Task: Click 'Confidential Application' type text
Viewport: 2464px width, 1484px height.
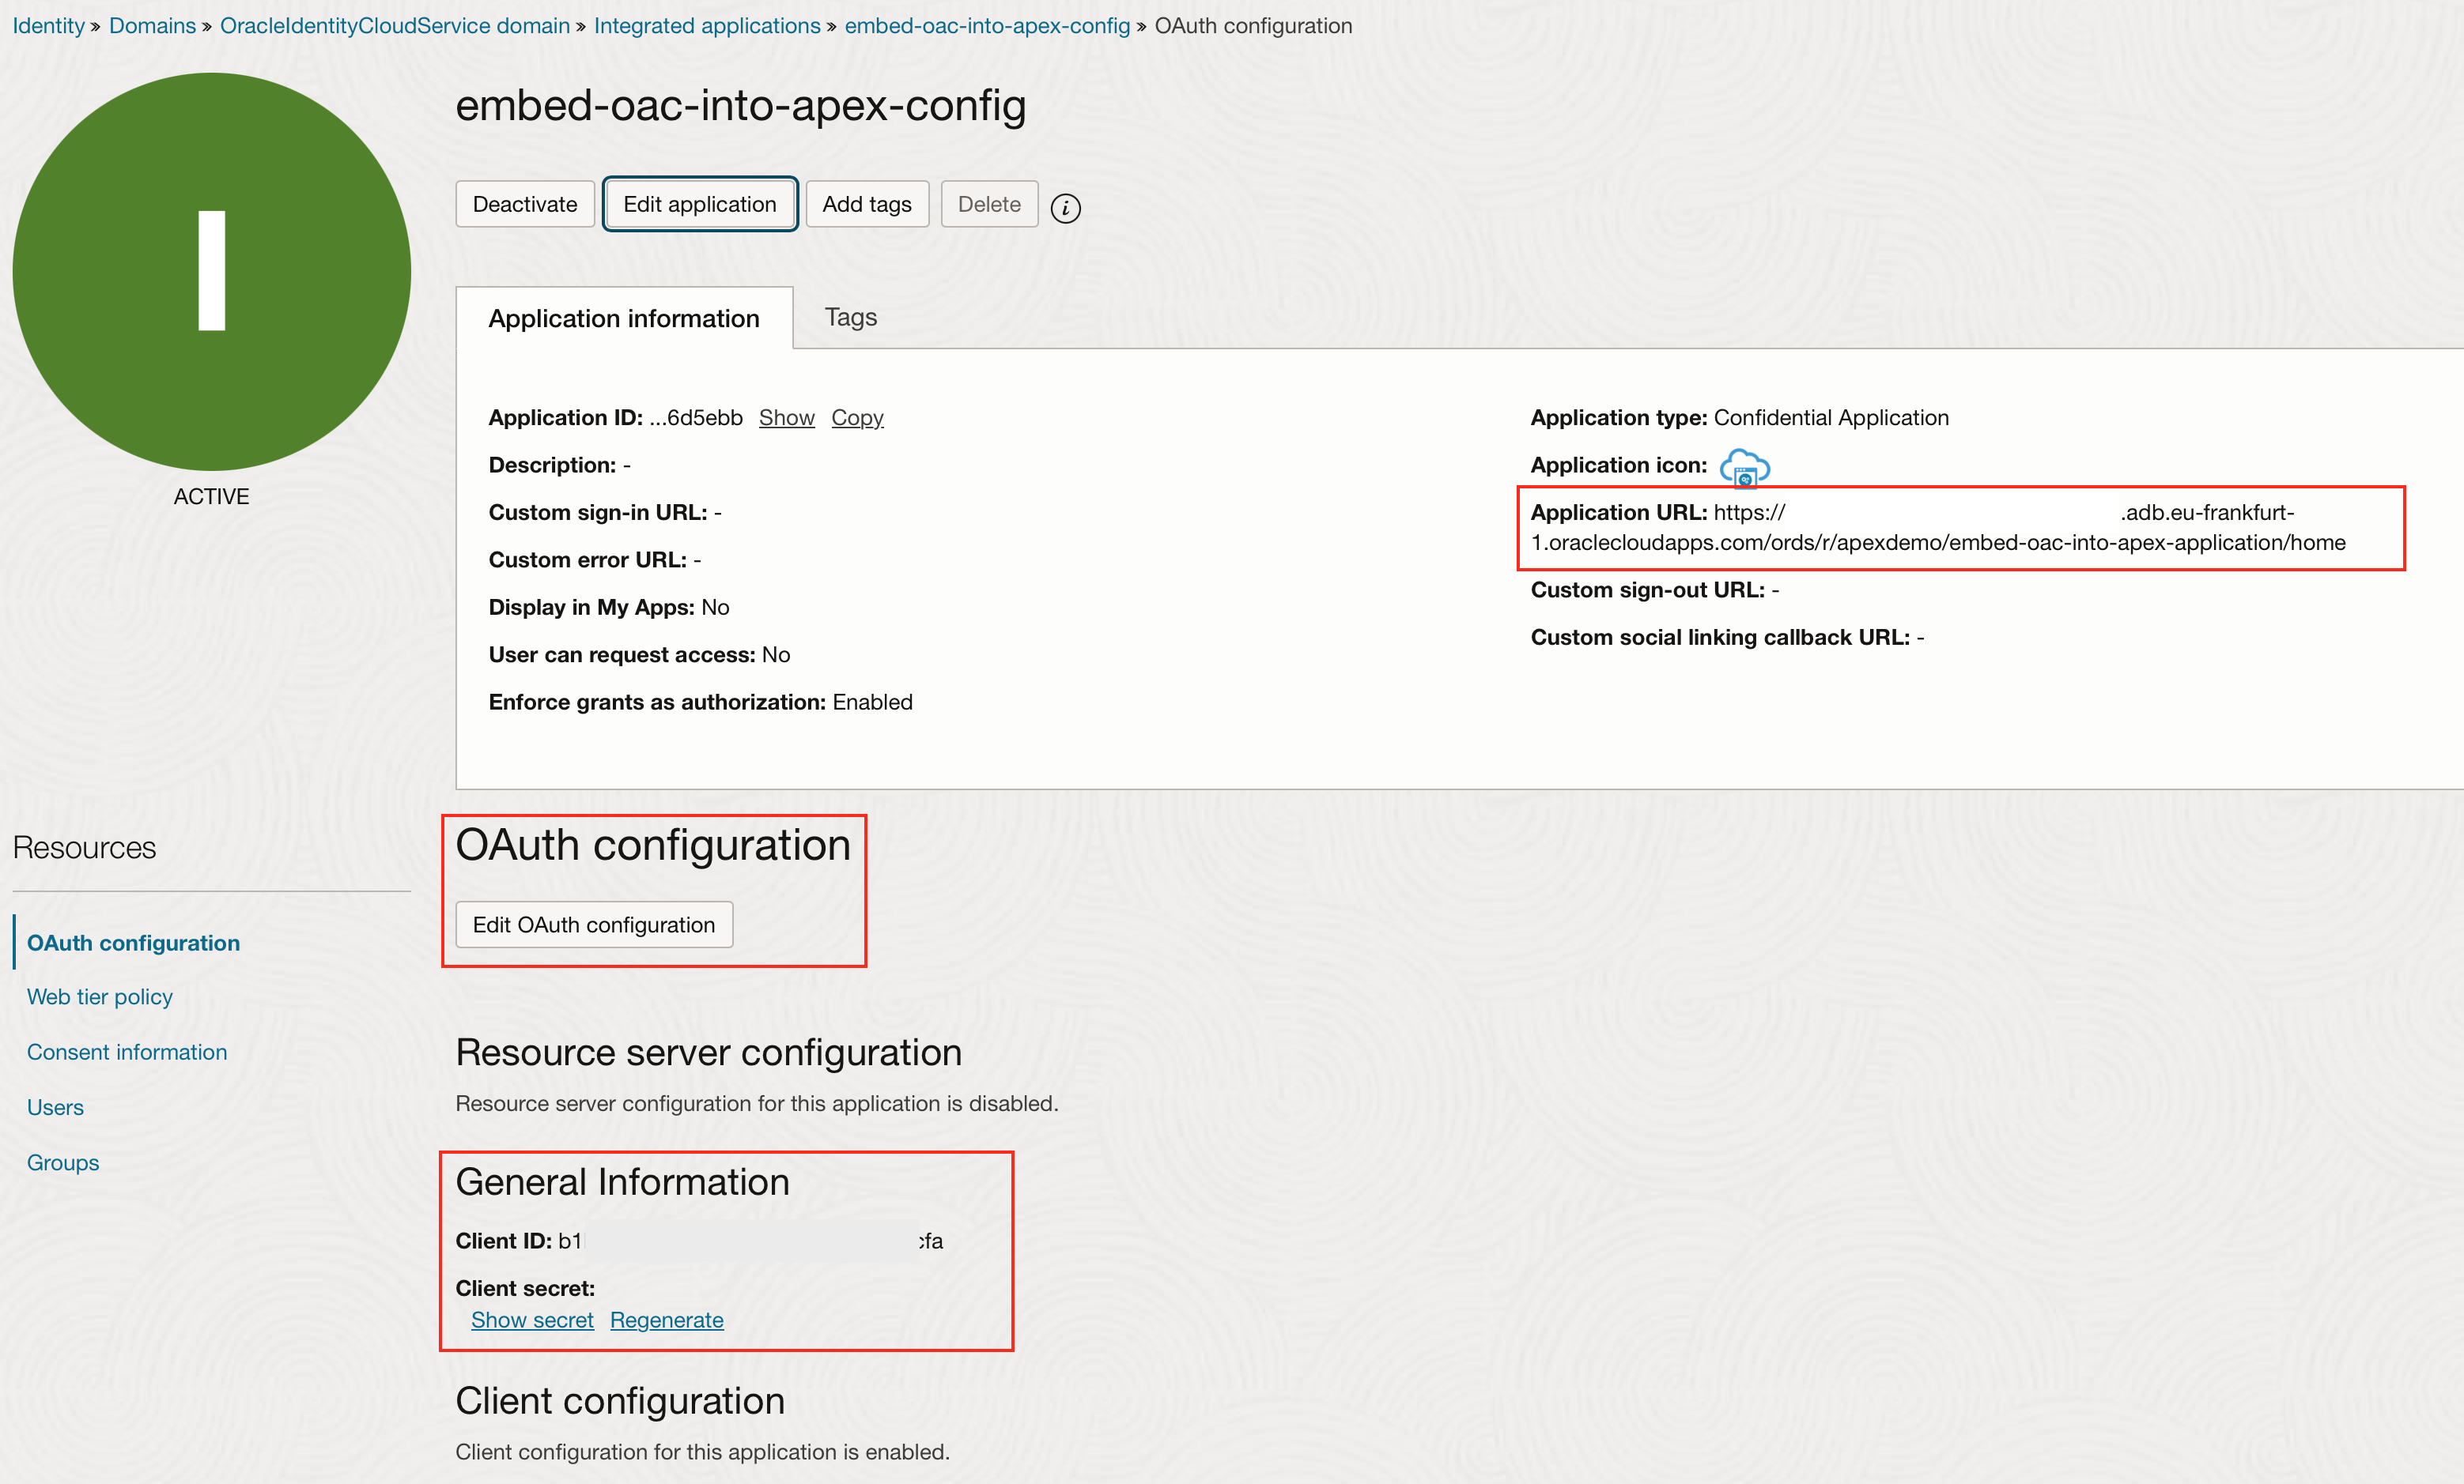Action: (x=1831, y=418)
